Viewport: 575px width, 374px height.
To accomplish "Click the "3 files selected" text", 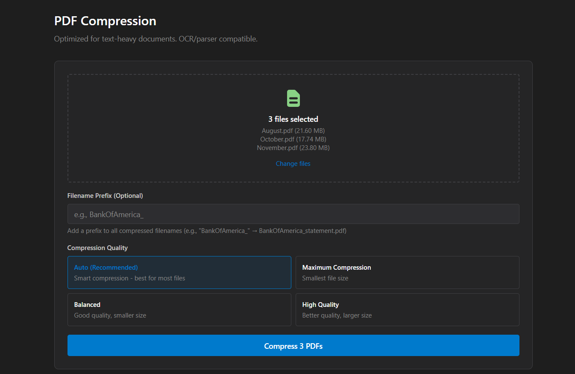I will click(x=293, y=119).
